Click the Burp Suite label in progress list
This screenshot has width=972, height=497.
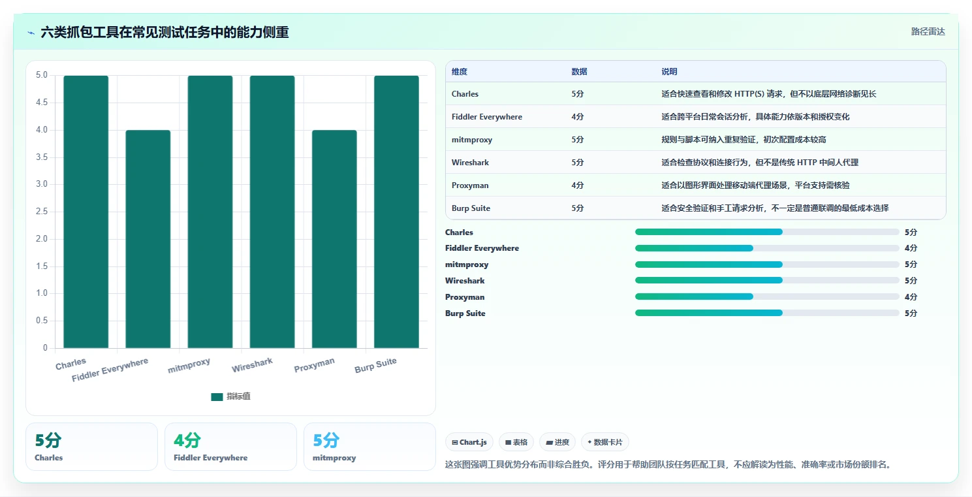point(465,313)
